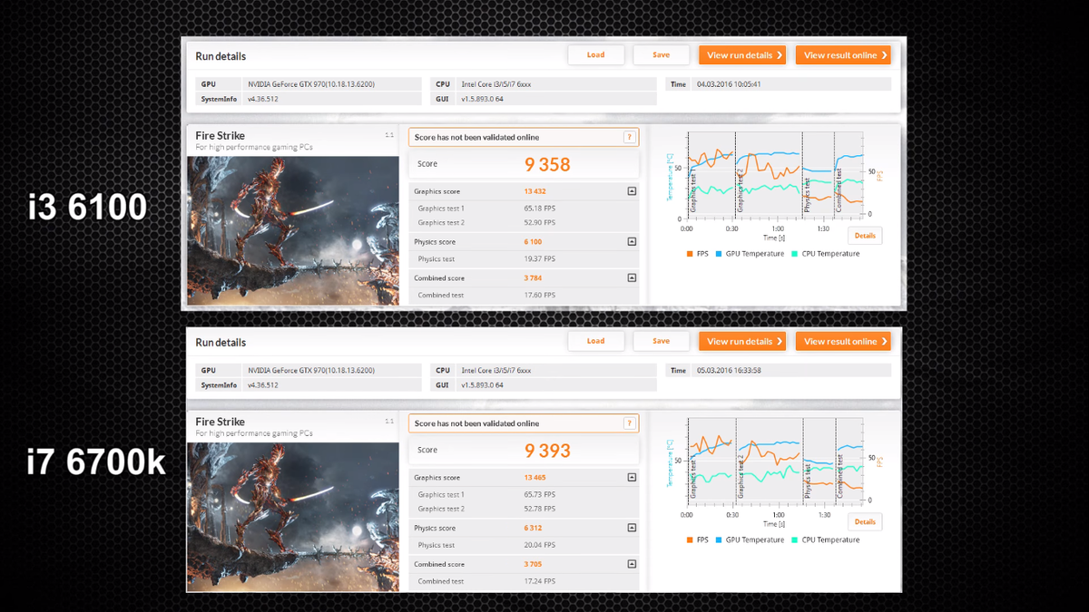This screenshot has width=1089, height=612.
Task: Click orange FPS legend swatch in i7 6700k chart
Action: (x=690, y=539)
